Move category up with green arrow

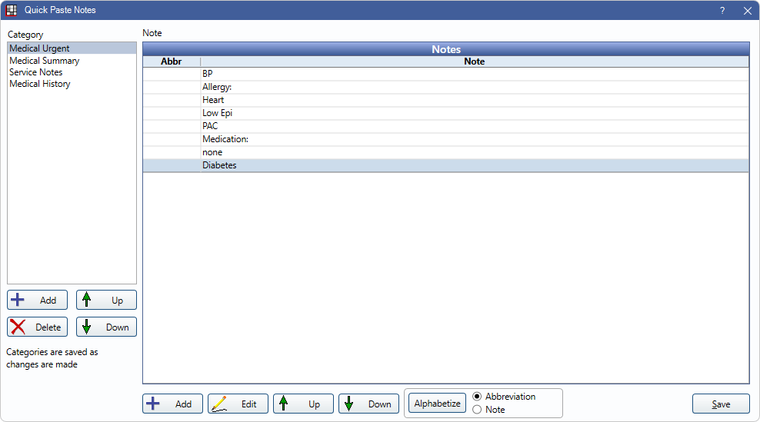[87, 300]
